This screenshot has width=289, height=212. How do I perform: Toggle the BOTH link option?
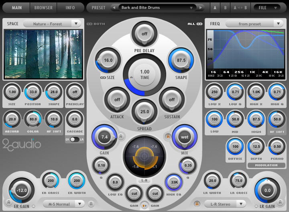(96, 24)
